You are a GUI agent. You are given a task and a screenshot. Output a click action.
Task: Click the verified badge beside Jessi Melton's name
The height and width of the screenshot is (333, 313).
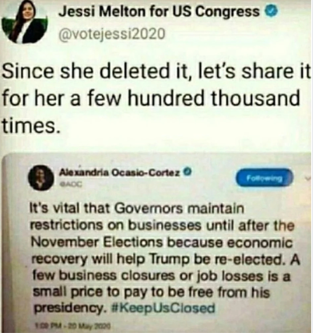coord(272,11)
